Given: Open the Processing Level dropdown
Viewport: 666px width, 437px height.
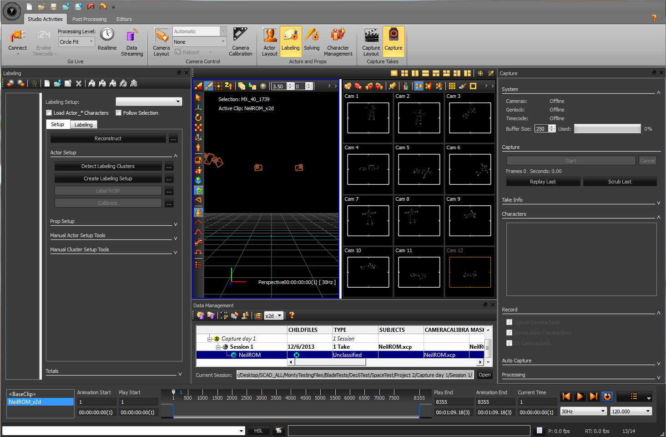Looking at the screenshot, I should point(76,42).
